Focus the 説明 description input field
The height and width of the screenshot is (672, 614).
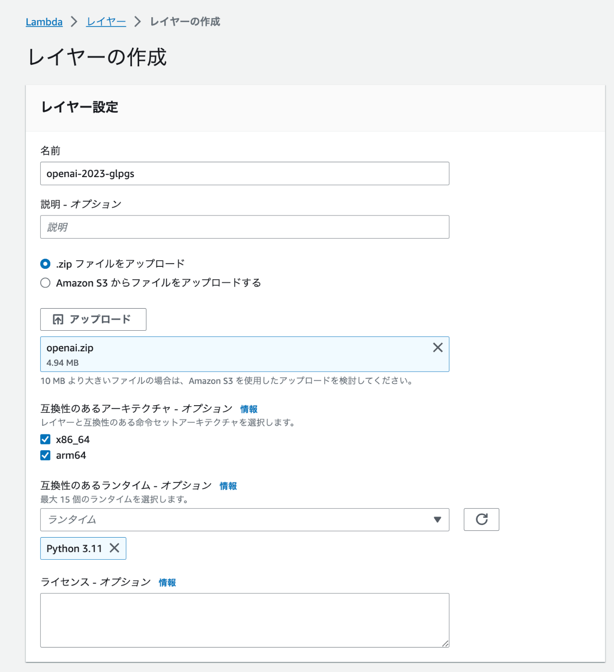coord(244,227)
